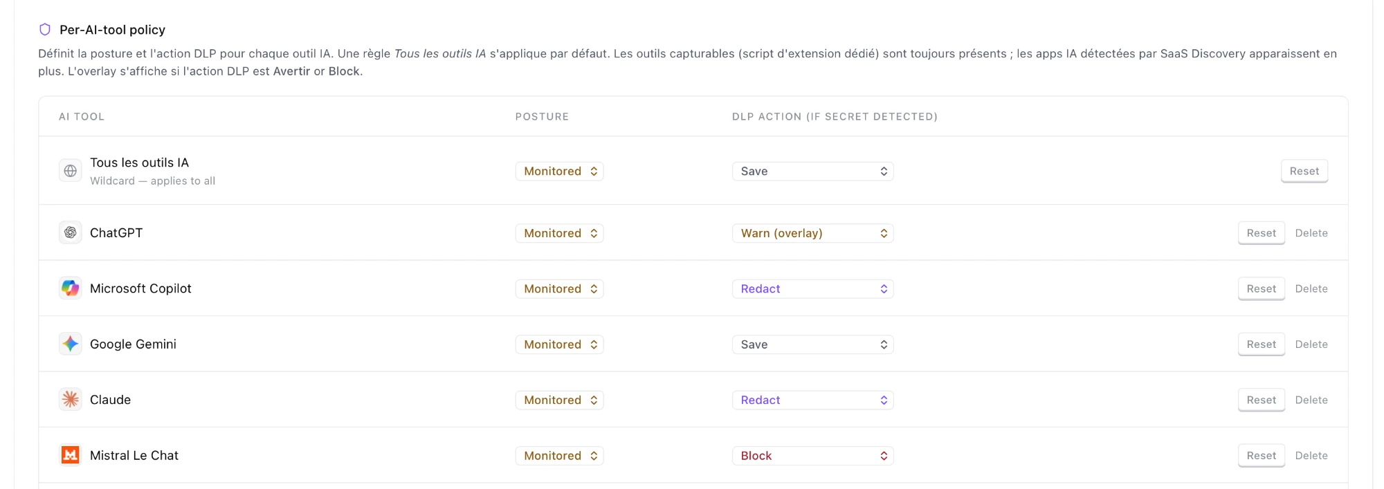Click the Google Gemini star icon
Screen dimensions: 1384x489
(70, 344)
